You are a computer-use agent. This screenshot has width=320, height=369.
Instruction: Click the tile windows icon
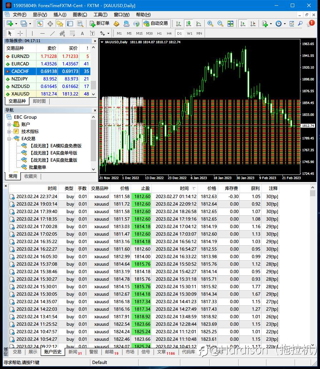[x=230, y=24]
